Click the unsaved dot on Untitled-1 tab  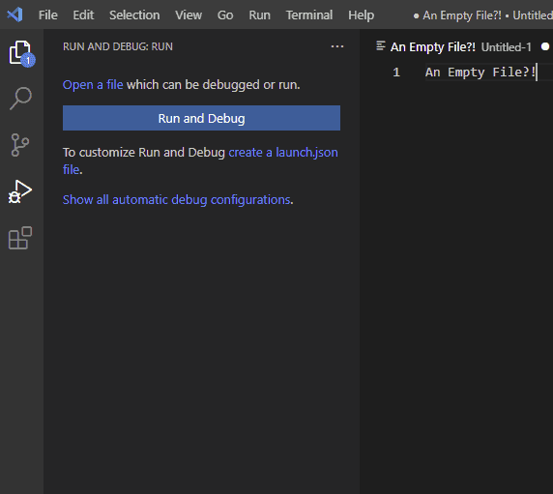tap(545, 46)
